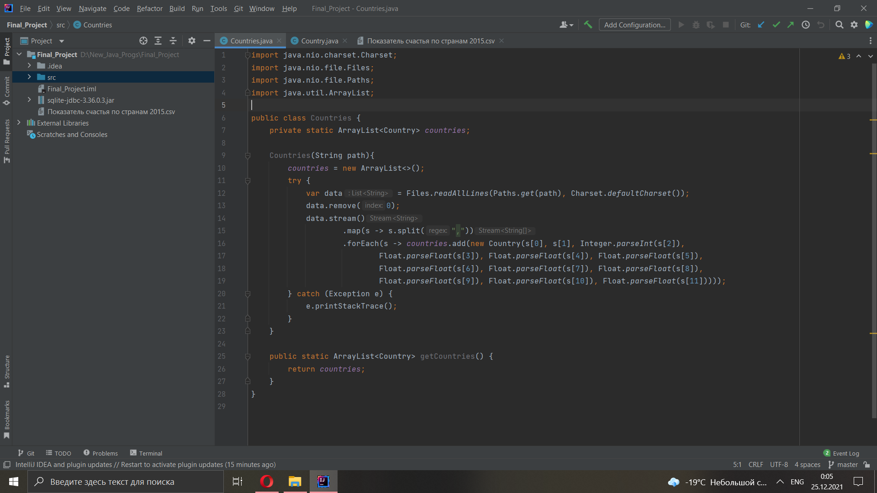Viewport: 877px width, 493px height.
Task: Switch to Country.java tab
Action: pos(319,41)
